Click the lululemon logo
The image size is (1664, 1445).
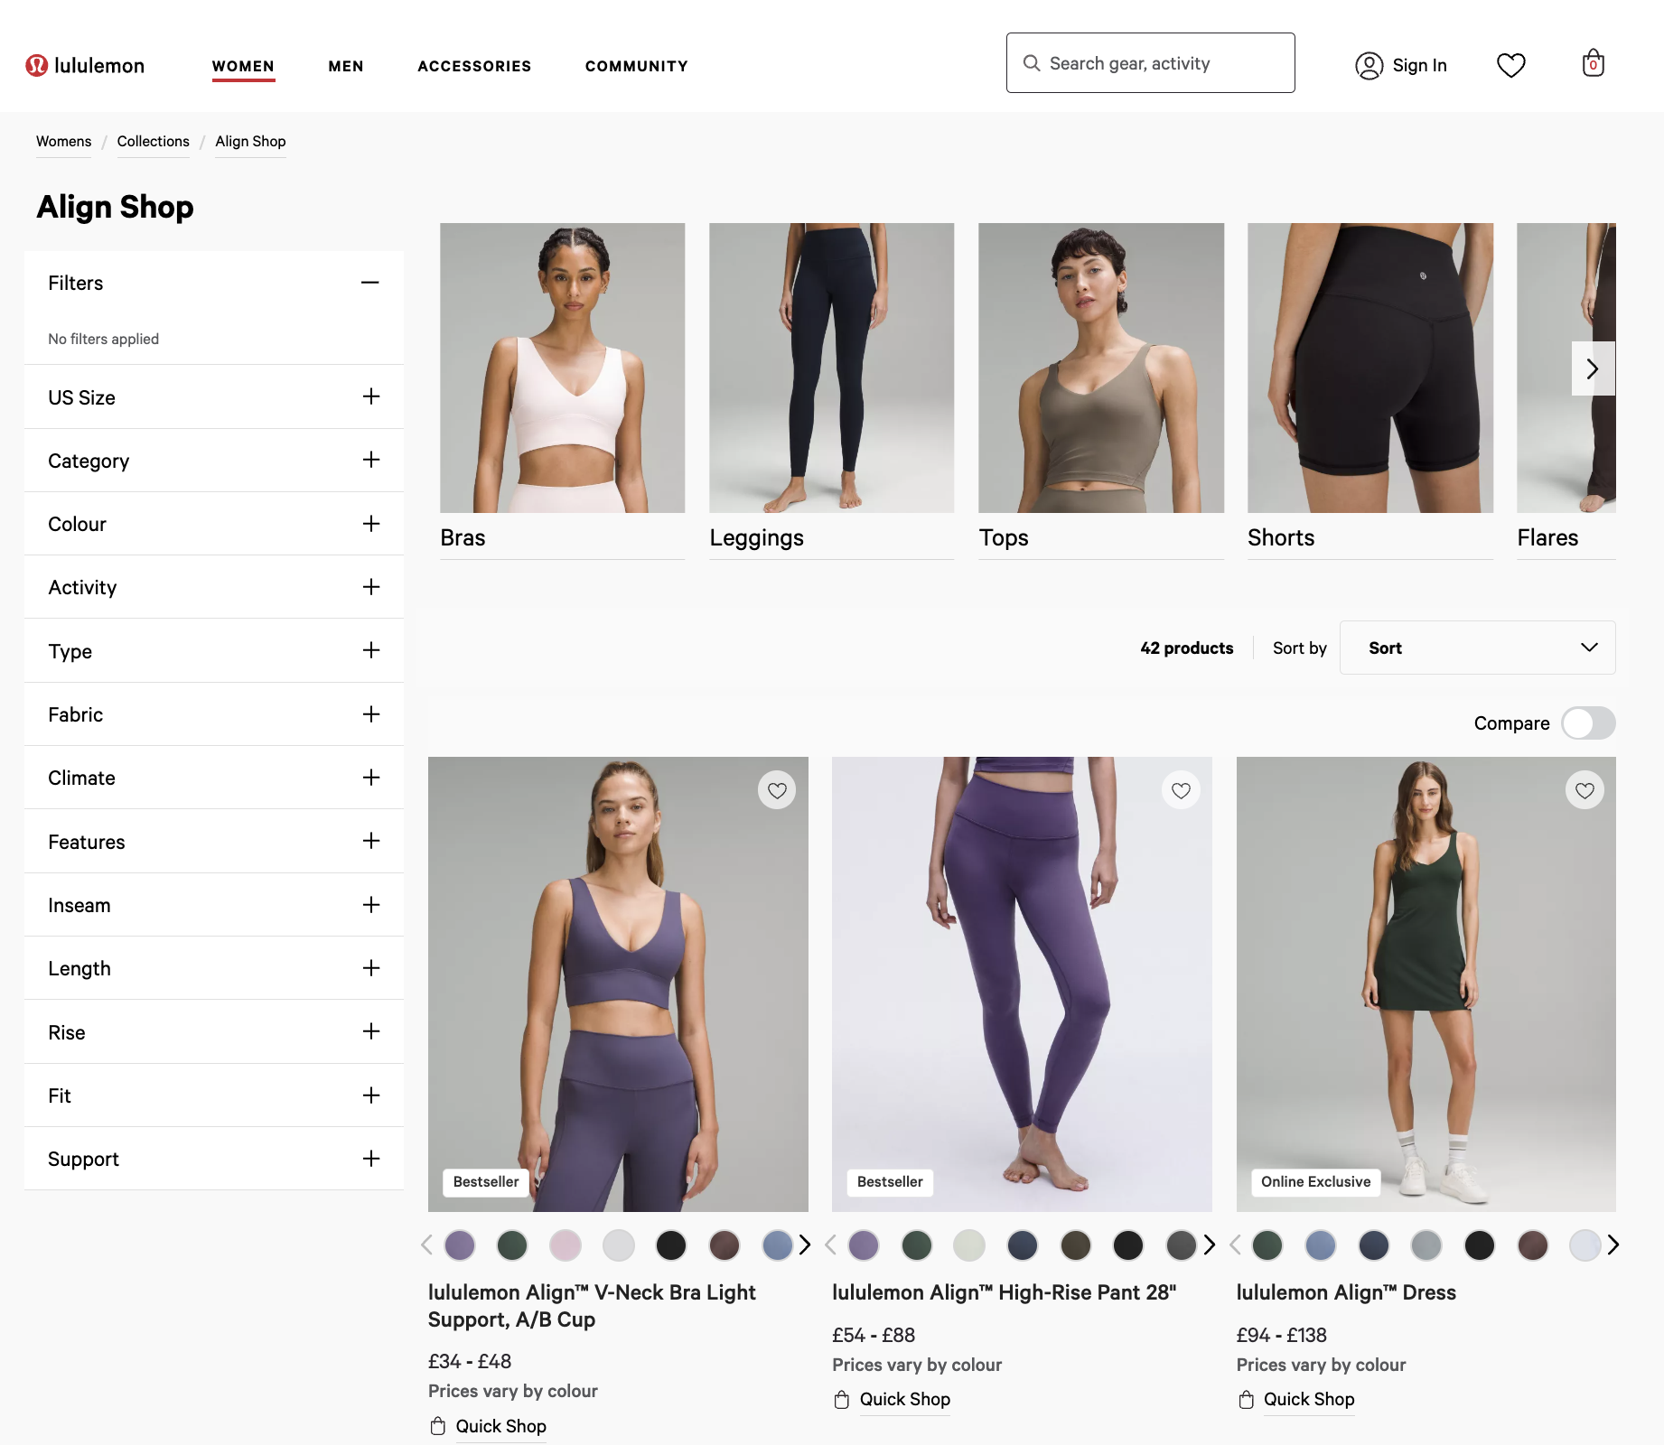pos(85,65)
